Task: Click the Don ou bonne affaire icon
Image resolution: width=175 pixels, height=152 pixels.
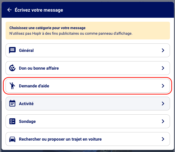Action: (12, 68)
